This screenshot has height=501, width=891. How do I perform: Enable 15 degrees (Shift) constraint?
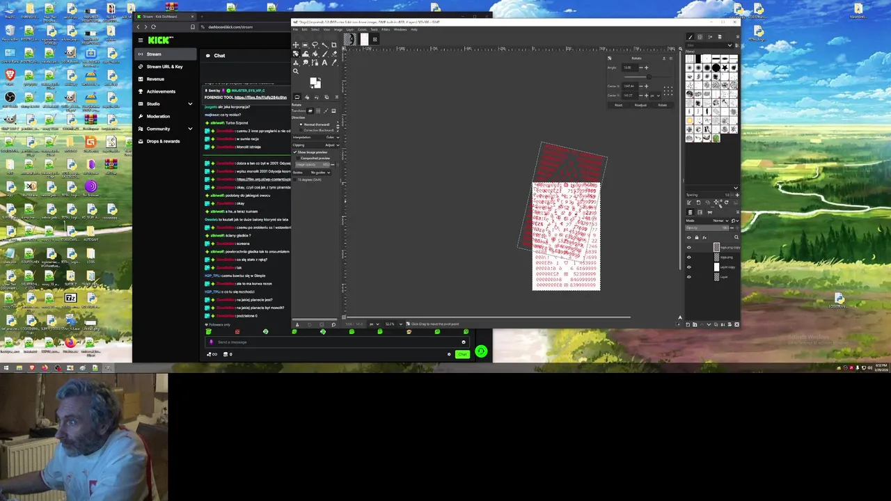point(308,180)
